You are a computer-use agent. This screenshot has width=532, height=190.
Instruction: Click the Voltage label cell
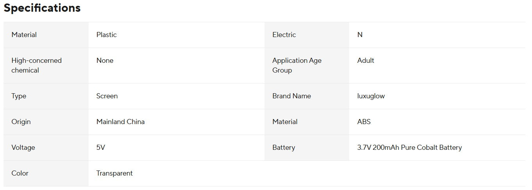point(23,147)
